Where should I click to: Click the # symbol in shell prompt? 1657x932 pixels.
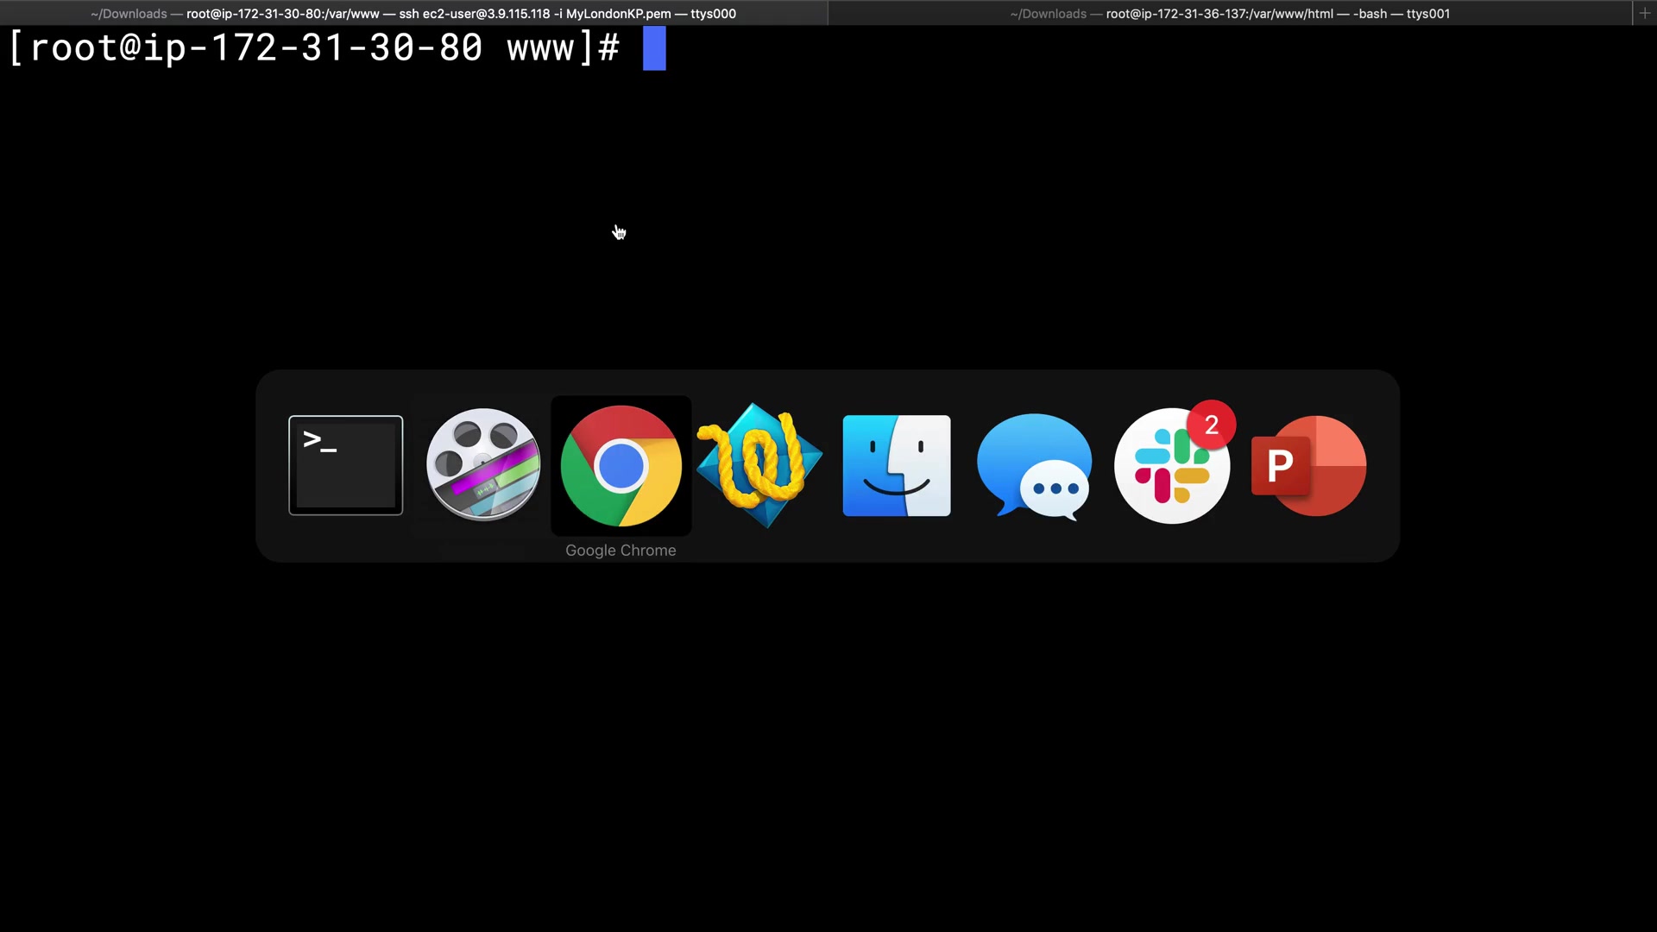(608, 48)
